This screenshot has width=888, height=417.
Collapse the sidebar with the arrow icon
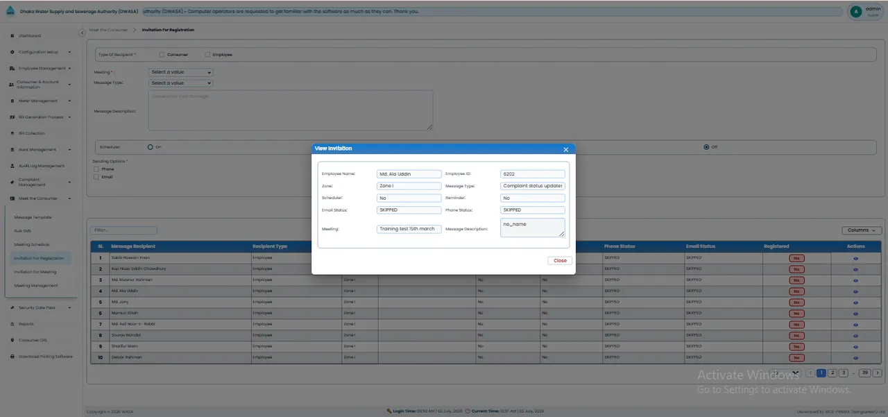(82, 31)
